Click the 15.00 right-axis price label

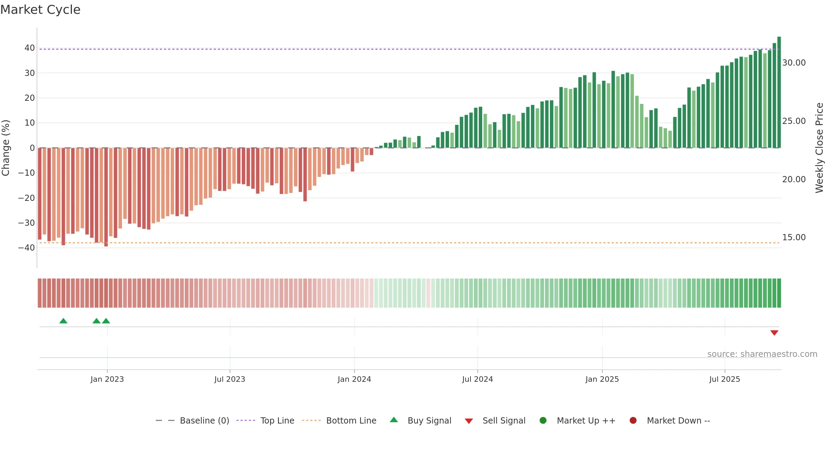(x=794, y=237)
